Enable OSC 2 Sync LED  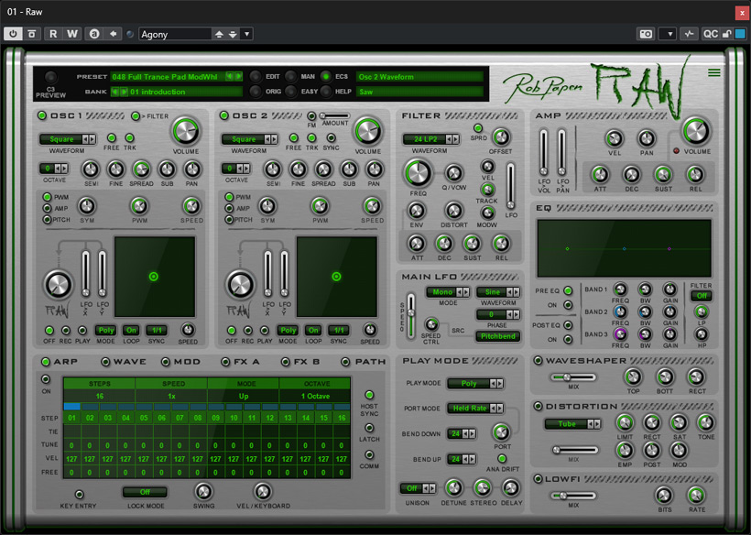(331, 138)
